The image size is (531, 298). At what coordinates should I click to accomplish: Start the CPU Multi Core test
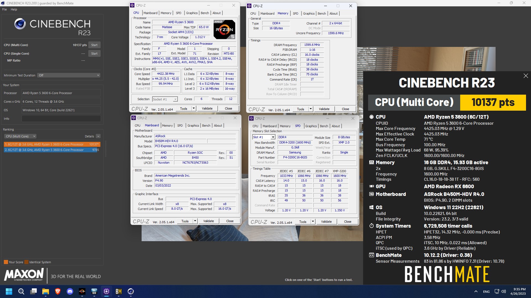tap(94, 45)
